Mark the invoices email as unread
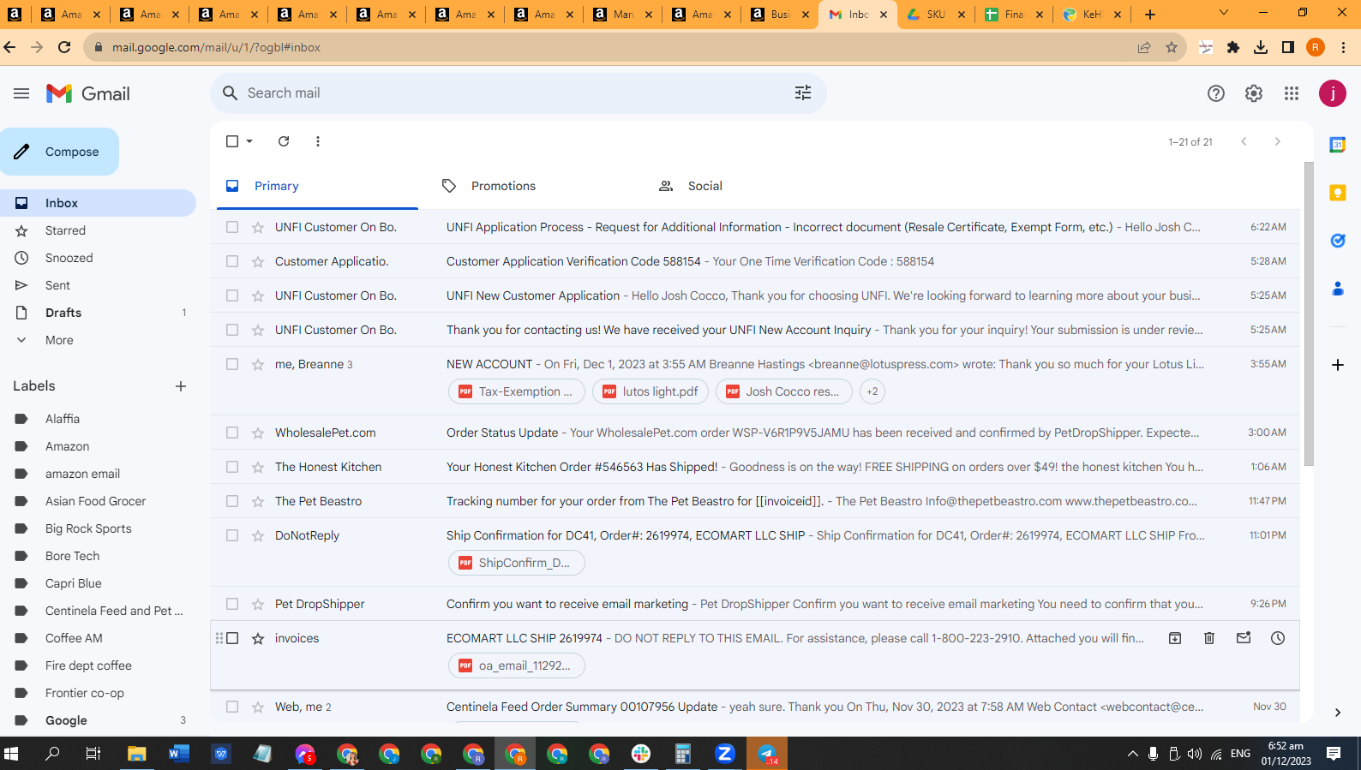 coord(1244,638)
